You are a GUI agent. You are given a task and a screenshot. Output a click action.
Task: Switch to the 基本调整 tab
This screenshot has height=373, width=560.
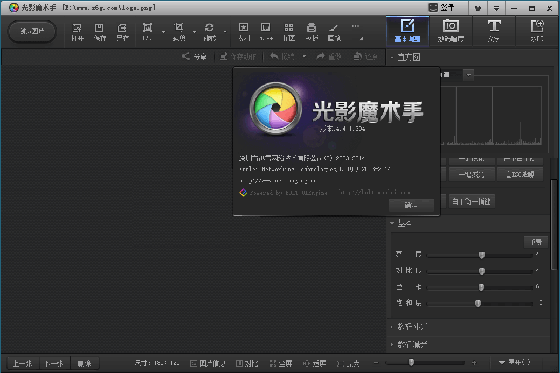pos(407,31)
